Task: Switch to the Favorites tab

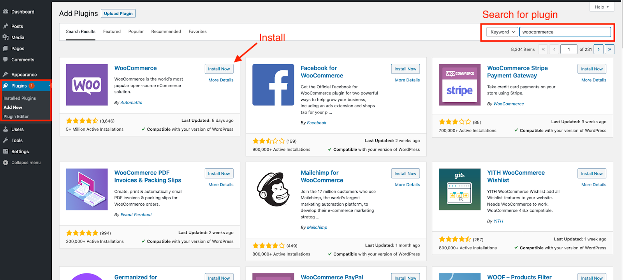Action: pos(197,31)
